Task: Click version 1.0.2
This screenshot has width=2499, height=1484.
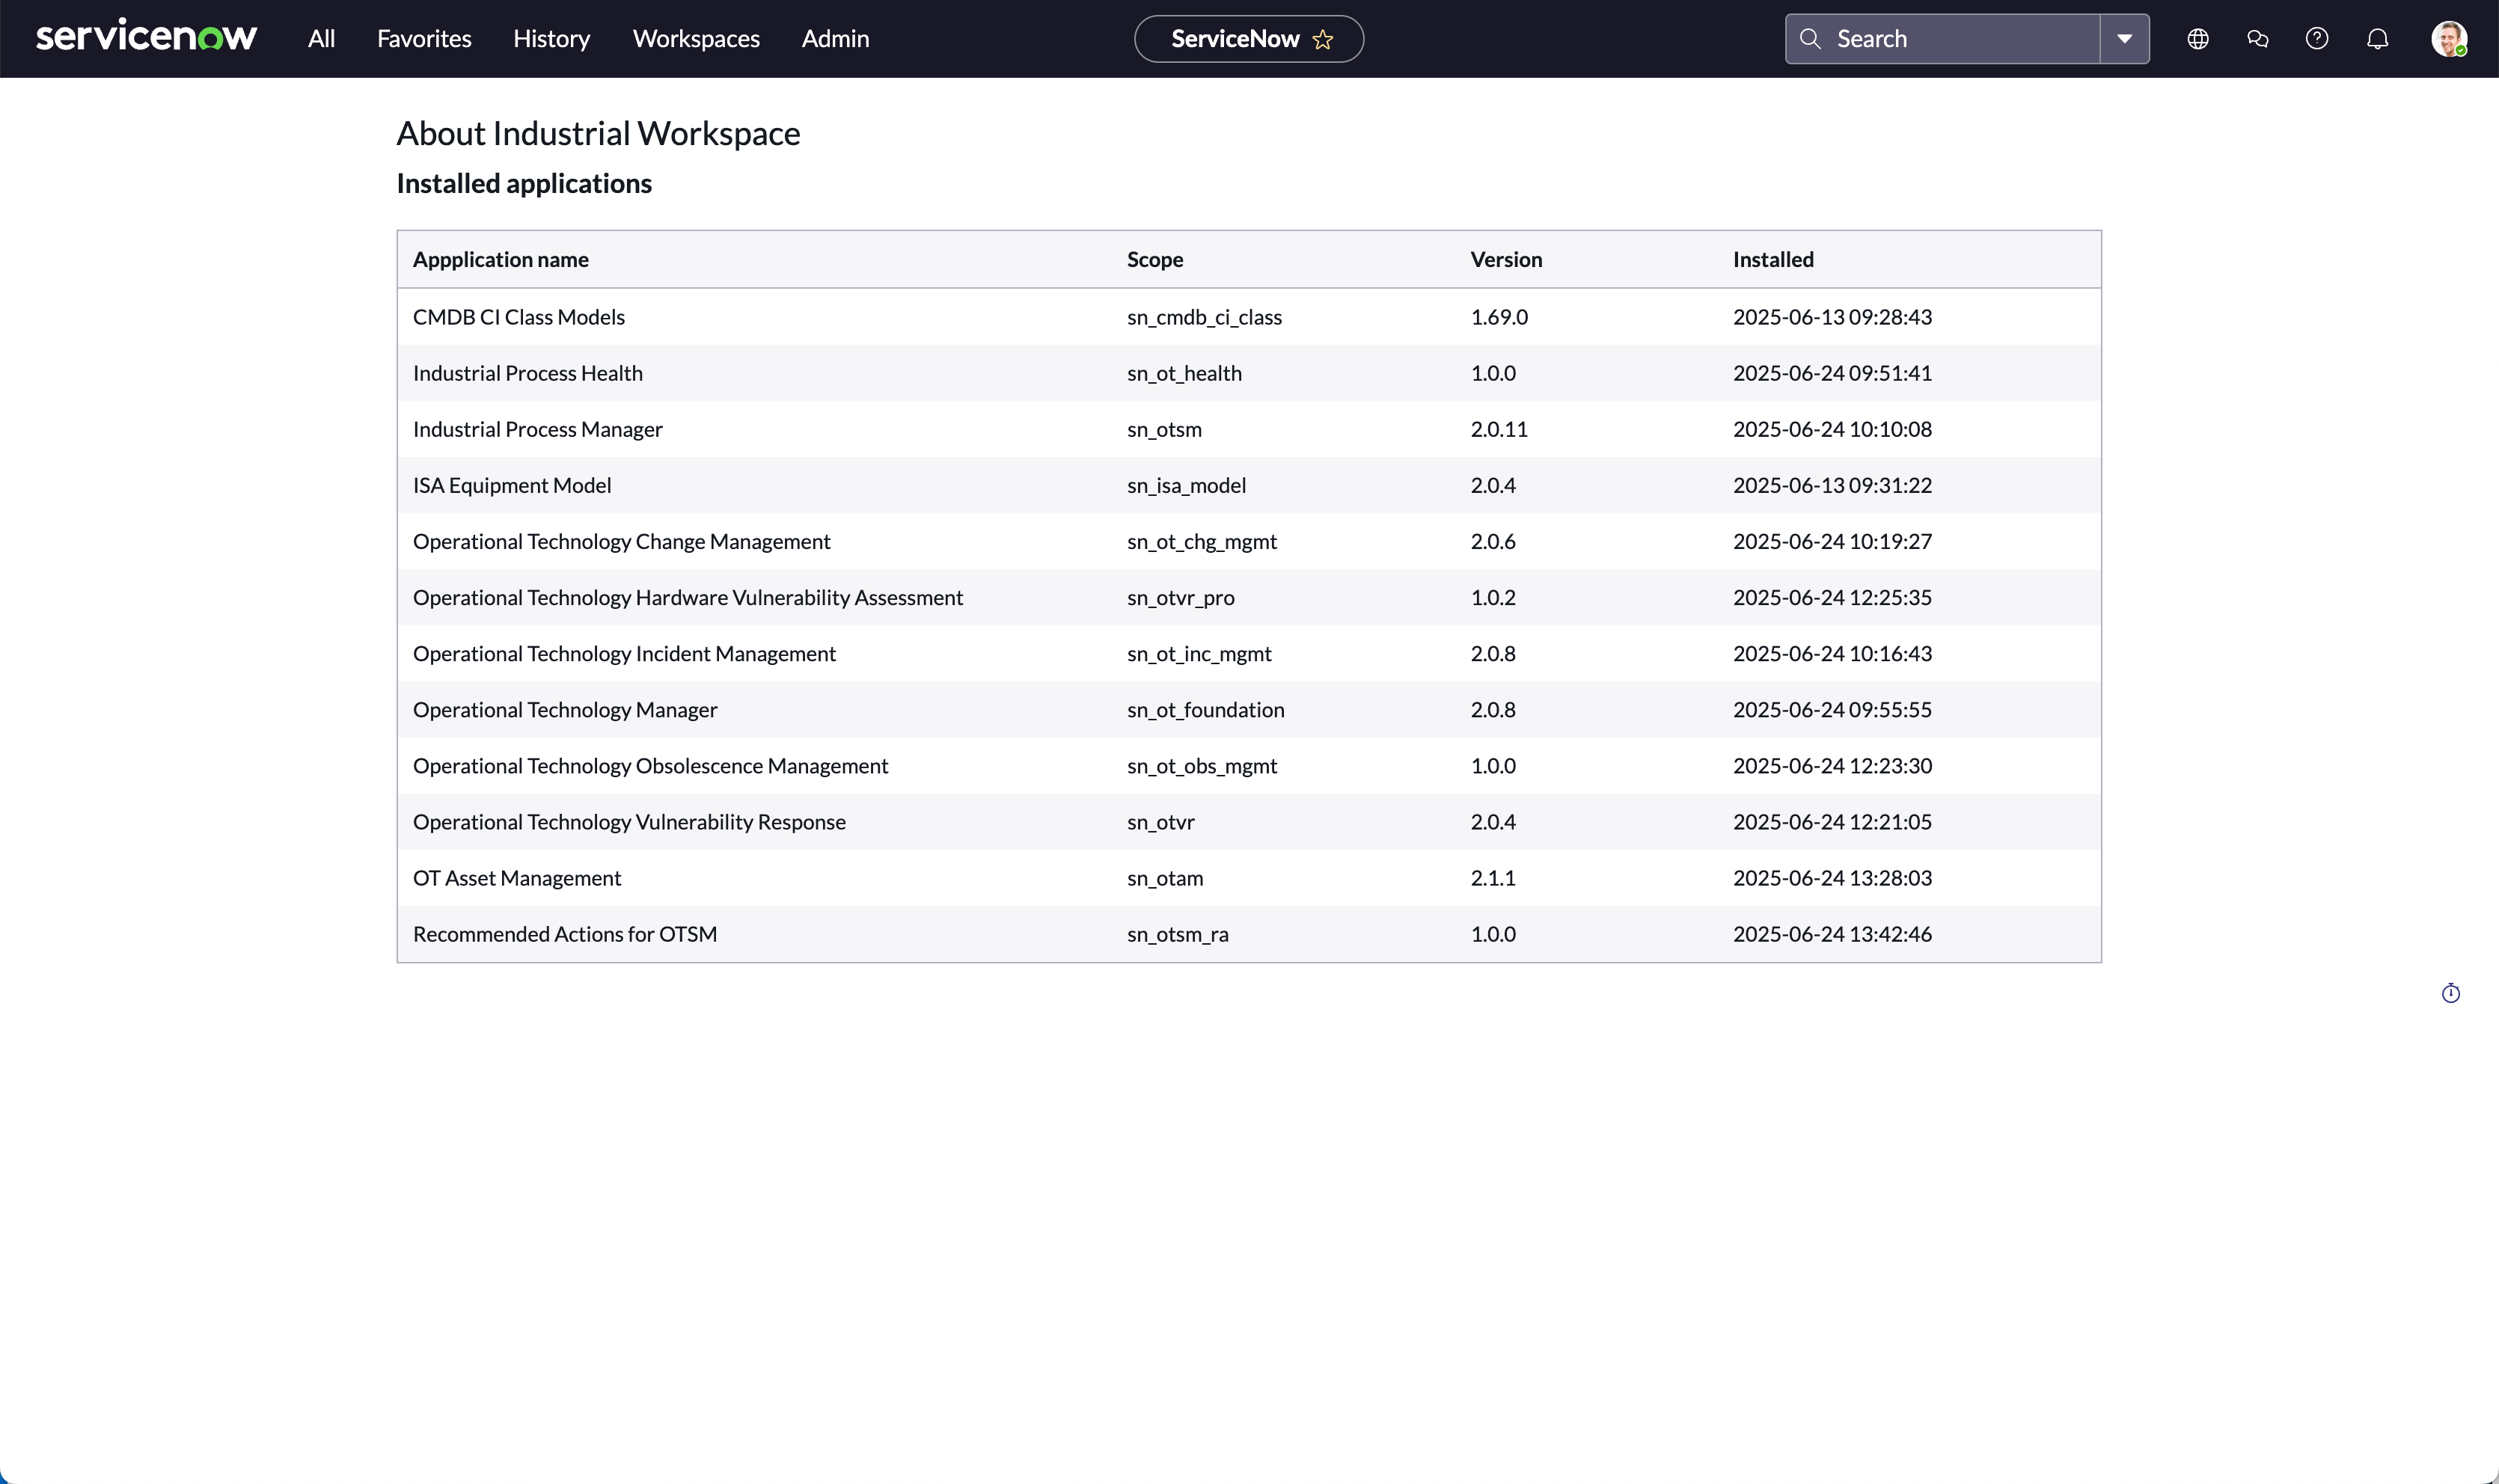Action: [x=1493, y=597]
